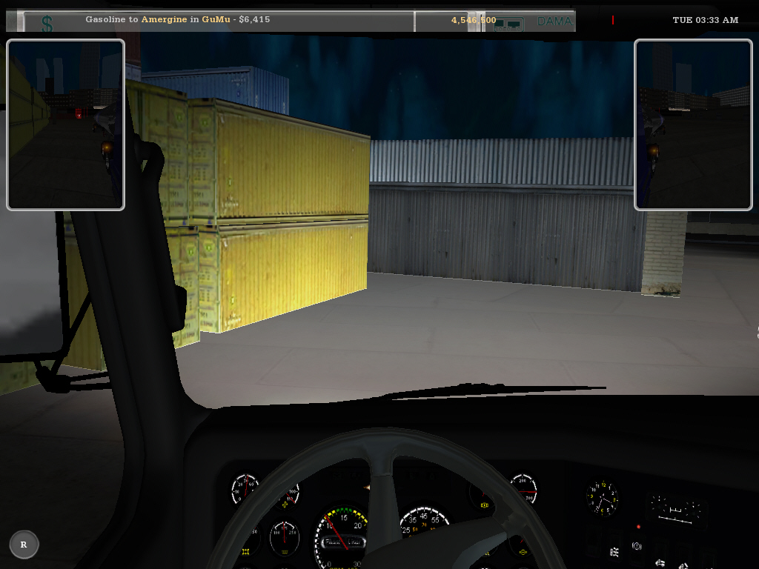759x569 pixels.
Task: Click the 4,546,500 money balance
Action: tap(473, 20)
